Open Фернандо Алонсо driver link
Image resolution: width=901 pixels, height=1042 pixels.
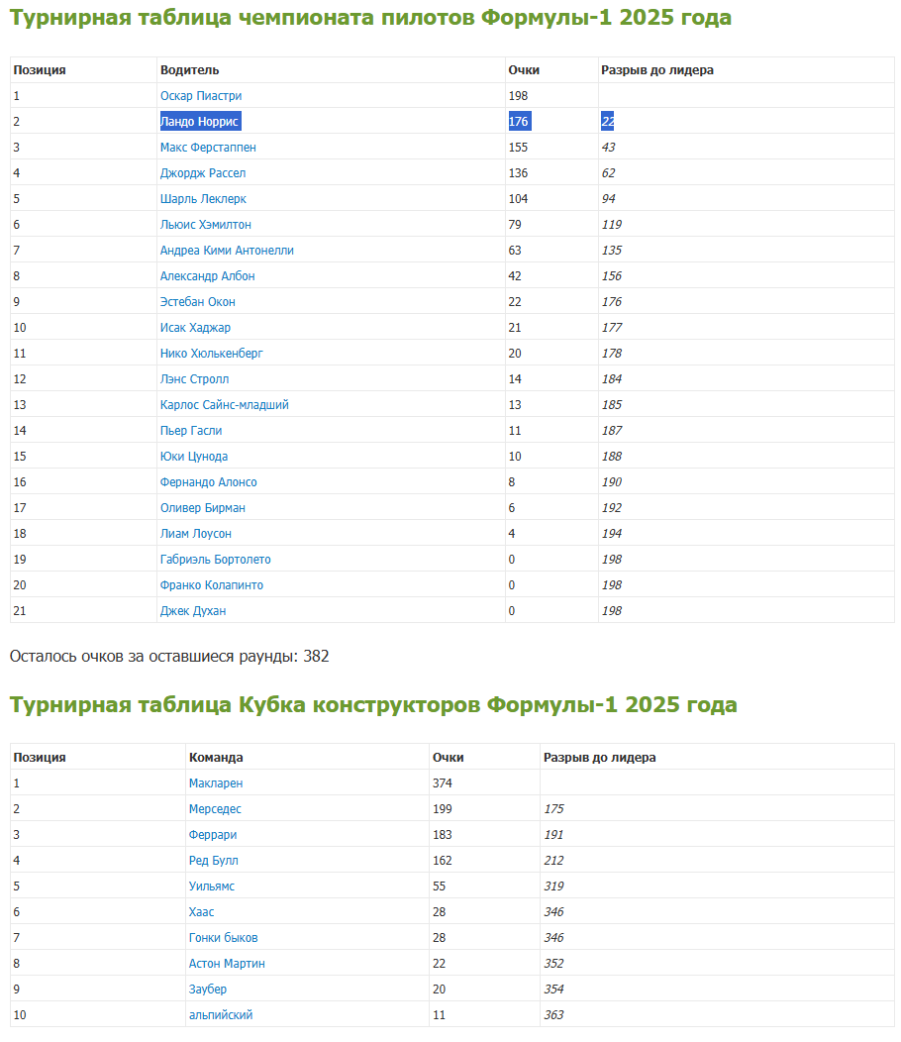(x=208, y=482)
